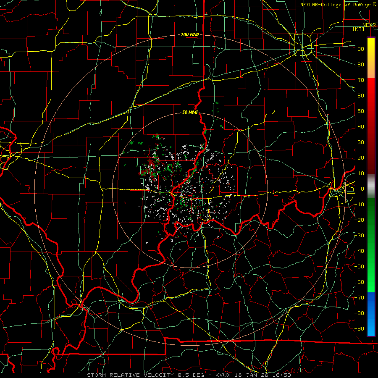Click the "-60" scale label

(359, 282)
